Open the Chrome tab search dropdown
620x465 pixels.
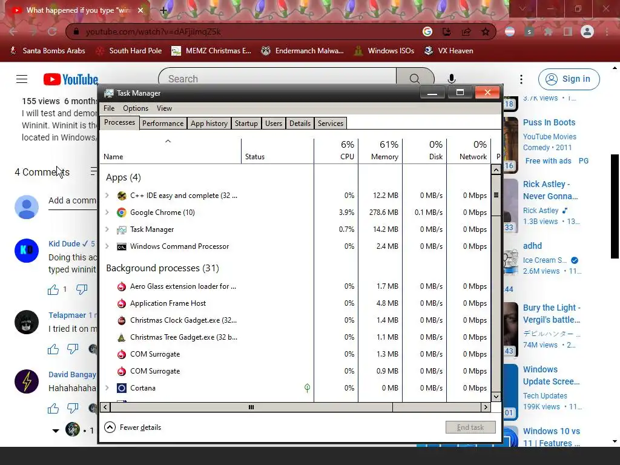(x=523, y=8)
